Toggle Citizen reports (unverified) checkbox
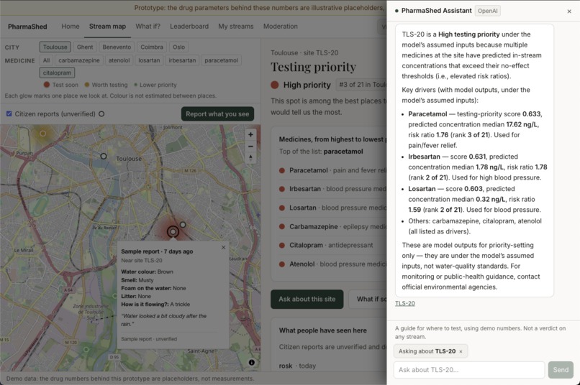Screen dimensions: 580x385 [x=9, y=113]
